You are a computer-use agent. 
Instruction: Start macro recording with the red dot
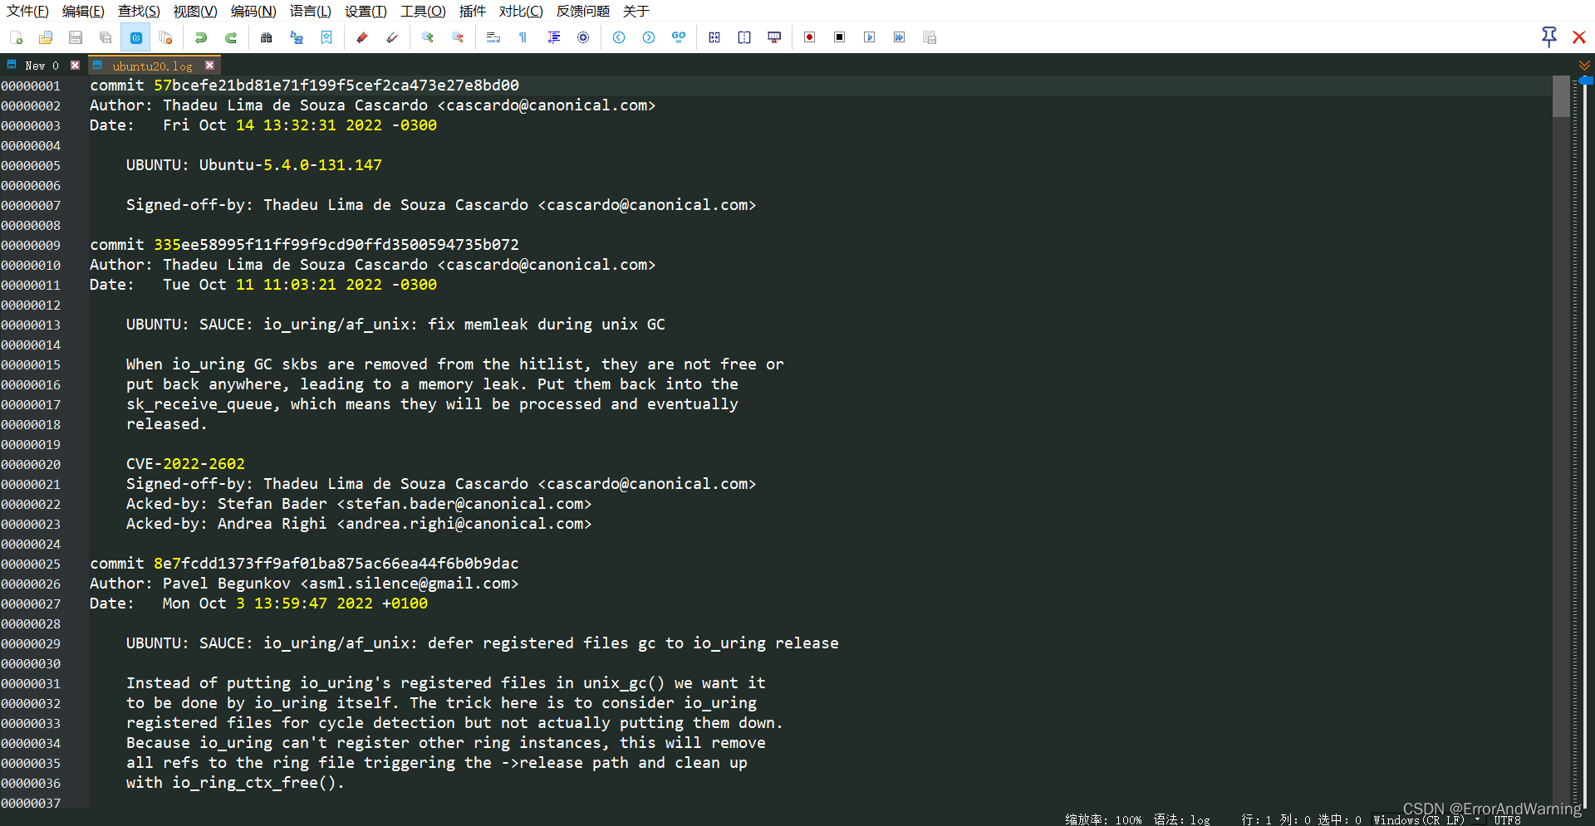coord(809,37)
